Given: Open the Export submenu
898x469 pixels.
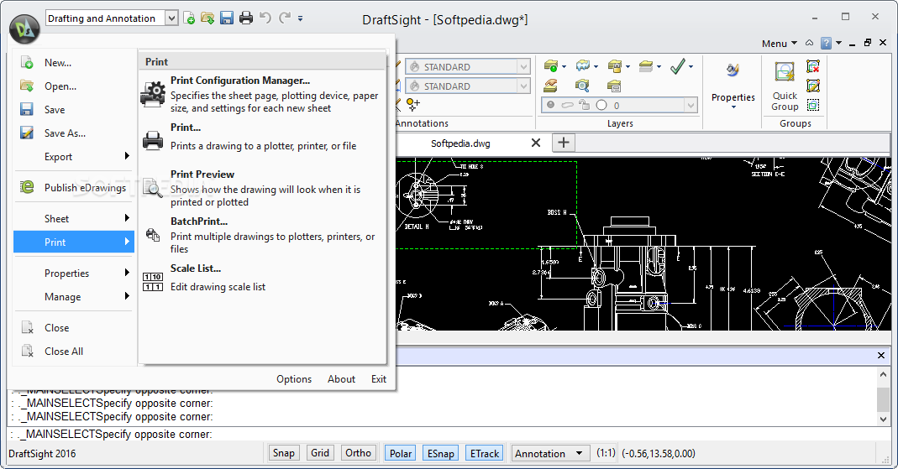Looking at the screenshot, I should pos(73,157).
